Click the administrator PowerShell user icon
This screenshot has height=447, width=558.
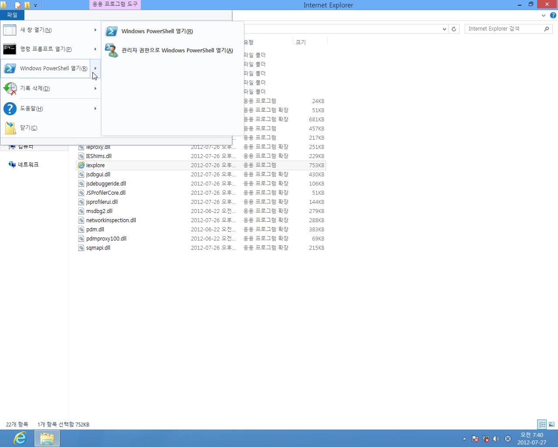coord(112,50)
